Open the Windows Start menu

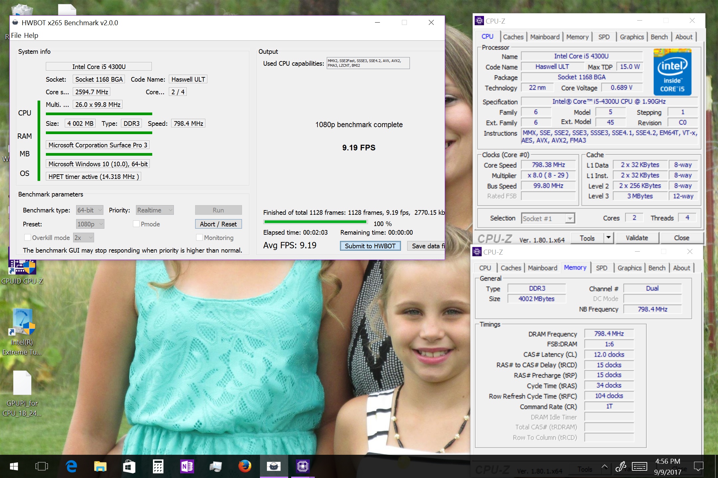[14, 467]
